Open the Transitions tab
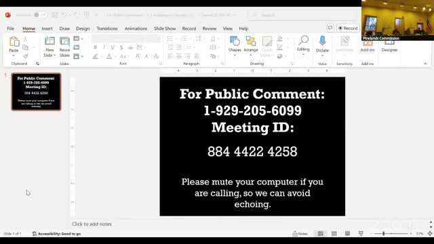 click(x=107, y=28)
